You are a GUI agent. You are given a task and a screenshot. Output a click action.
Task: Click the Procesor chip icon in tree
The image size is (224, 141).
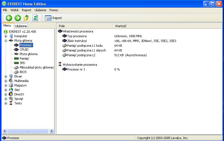(x=16, y=45)
